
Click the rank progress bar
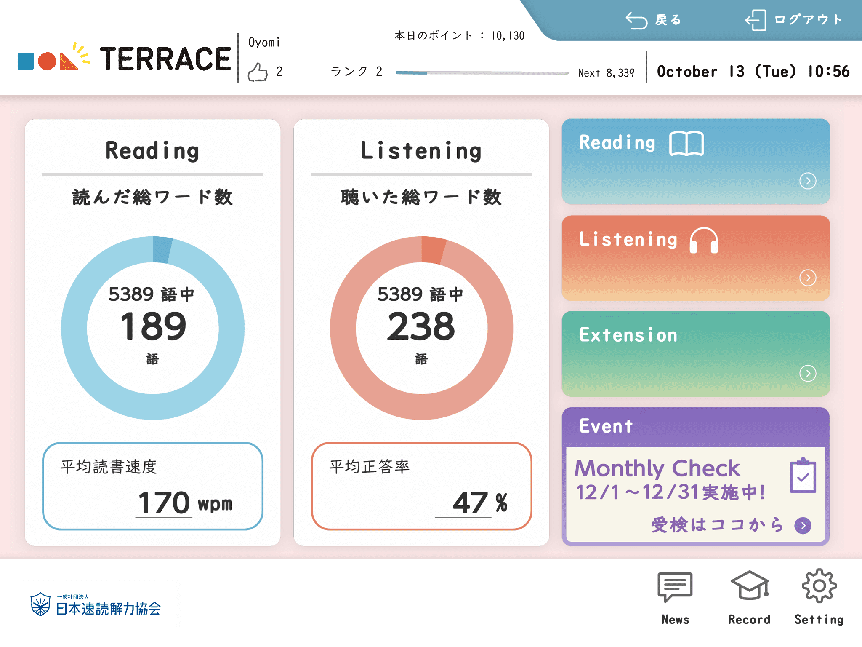(x=482, y=73)
